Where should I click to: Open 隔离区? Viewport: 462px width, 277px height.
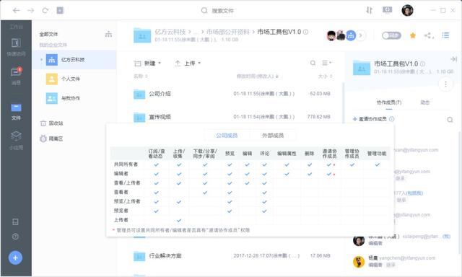click(51, 138)
